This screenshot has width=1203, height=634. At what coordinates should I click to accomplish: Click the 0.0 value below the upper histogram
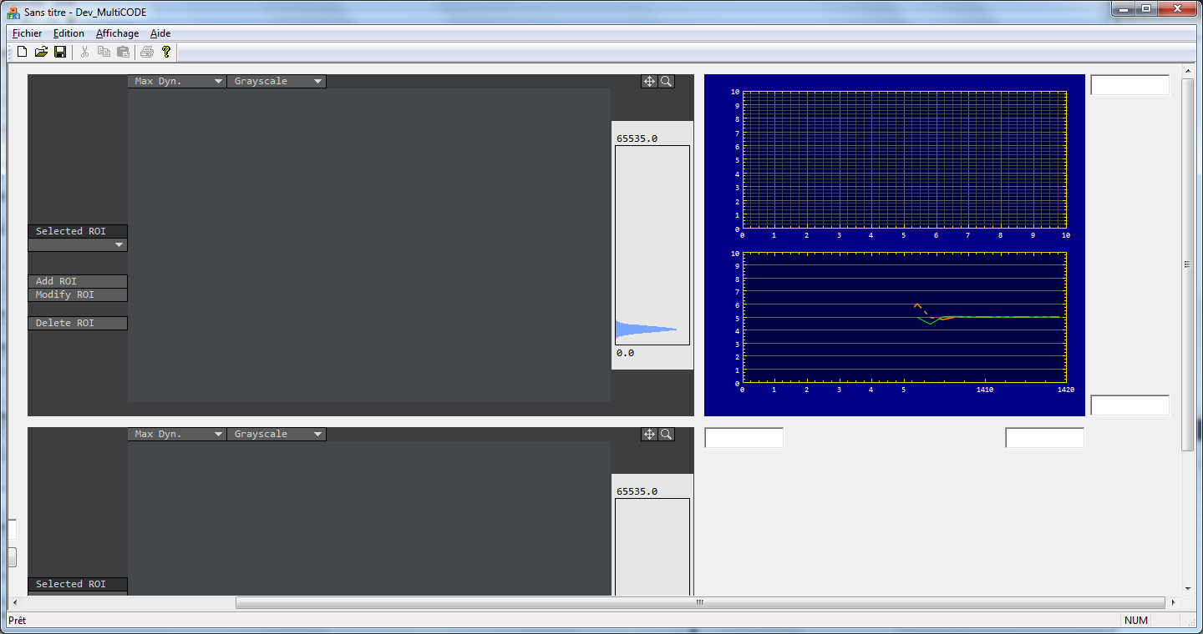[625, 353]
